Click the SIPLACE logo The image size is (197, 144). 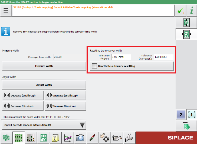[180, 138]
